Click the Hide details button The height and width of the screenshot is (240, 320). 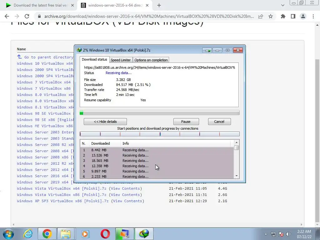tap(105, 122)
